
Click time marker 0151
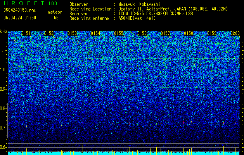click(26, 33)
